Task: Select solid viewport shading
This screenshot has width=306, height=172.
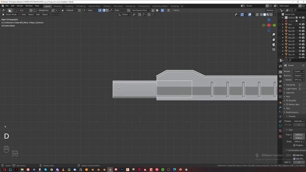Action: pyautogui.click(x=264, y=15)
